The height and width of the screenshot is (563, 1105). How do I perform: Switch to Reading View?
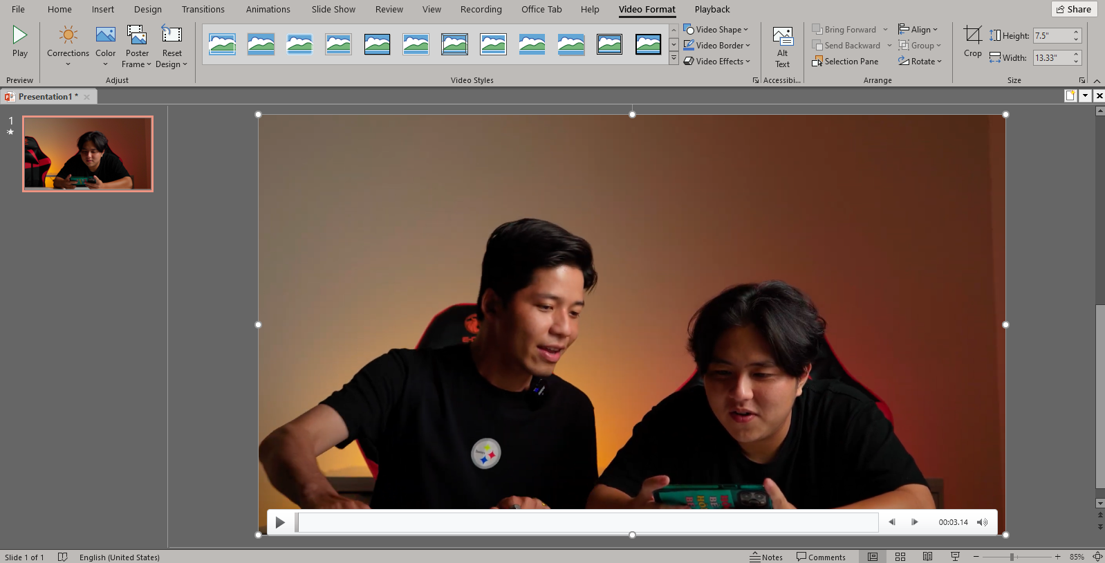927,557
